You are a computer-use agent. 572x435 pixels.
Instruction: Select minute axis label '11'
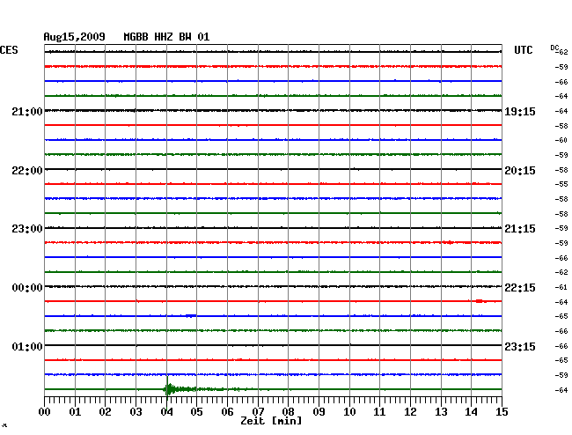(379, 411)
